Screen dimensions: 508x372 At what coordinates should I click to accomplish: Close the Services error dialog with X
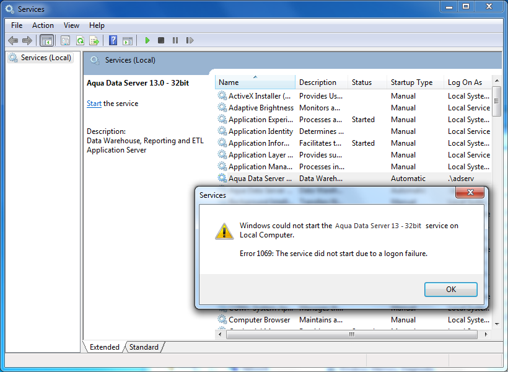click(470, 192)
